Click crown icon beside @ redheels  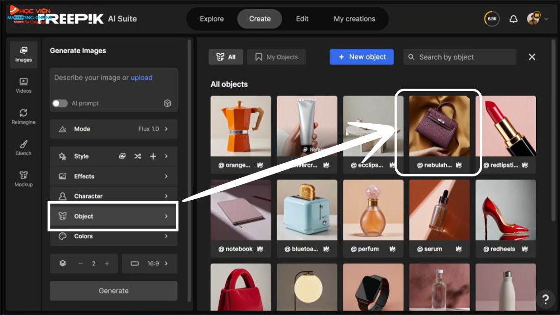coord(525,249)
